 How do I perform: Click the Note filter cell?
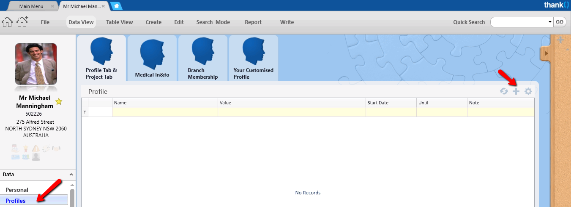[x=500, y=112]
